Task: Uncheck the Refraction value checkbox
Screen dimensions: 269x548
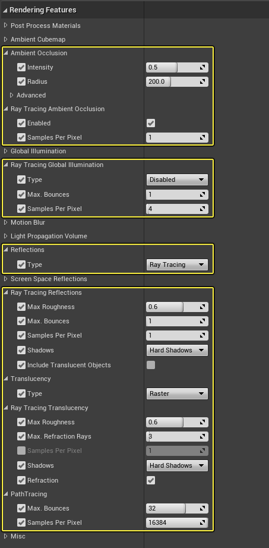Action: coord(151,480)
